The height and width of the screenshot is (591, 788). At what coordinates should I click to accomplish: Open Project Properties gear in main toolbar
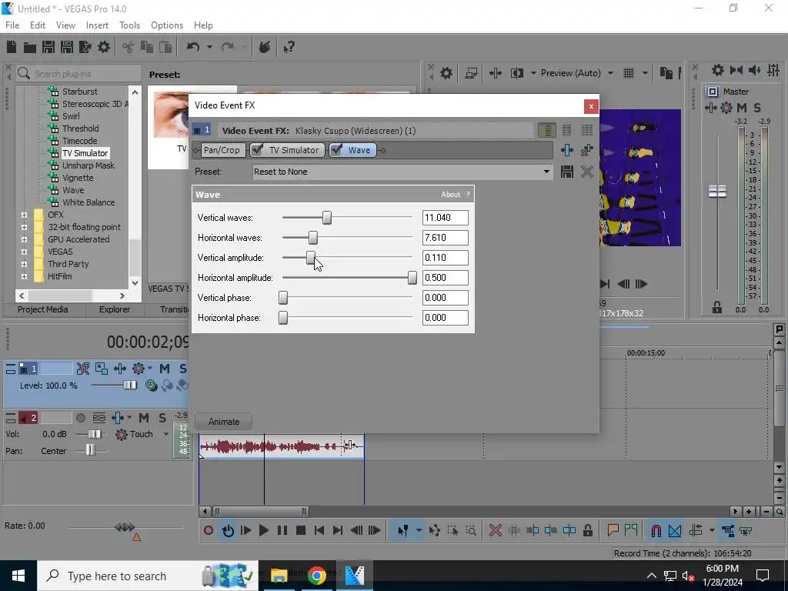(104, 47)
